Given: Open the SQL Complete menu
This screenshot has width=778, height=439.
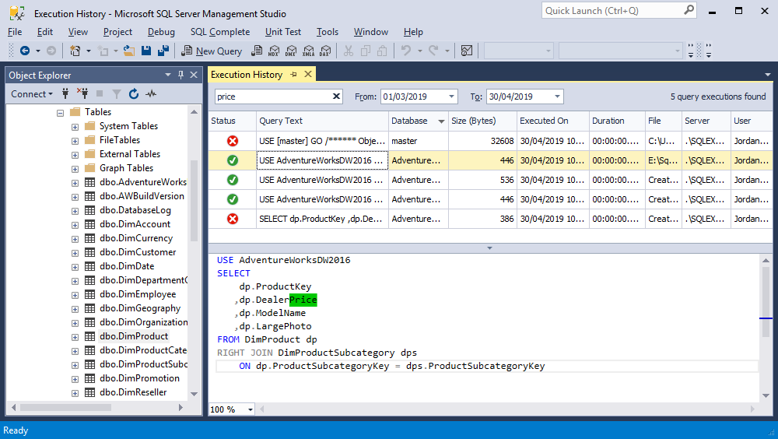Looking at the screenshot, I should tap(220, 32).
